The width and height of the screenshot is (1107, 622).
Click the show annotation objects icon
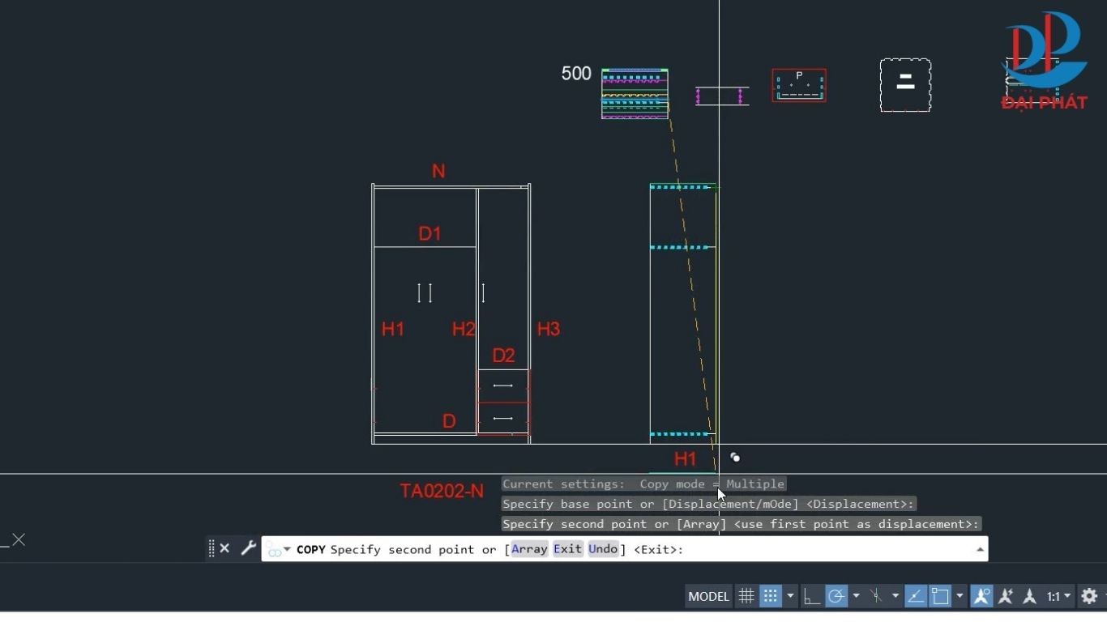(x=981, y=596)
